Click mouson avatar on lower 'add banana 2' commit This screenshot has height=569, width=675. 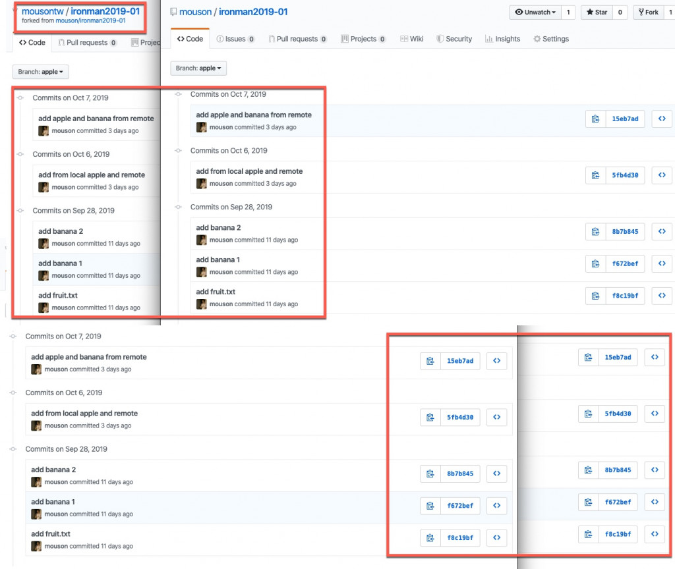click(x=36, y=481)
